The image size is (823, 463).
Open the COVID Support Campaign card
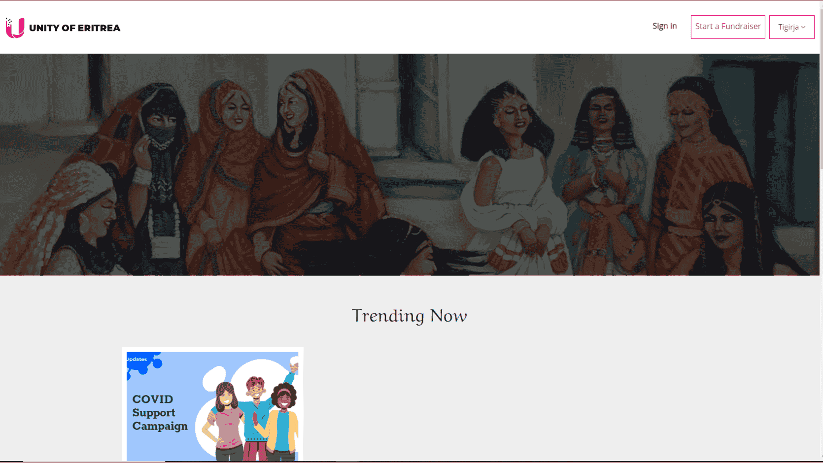click(x=212, y=405)
